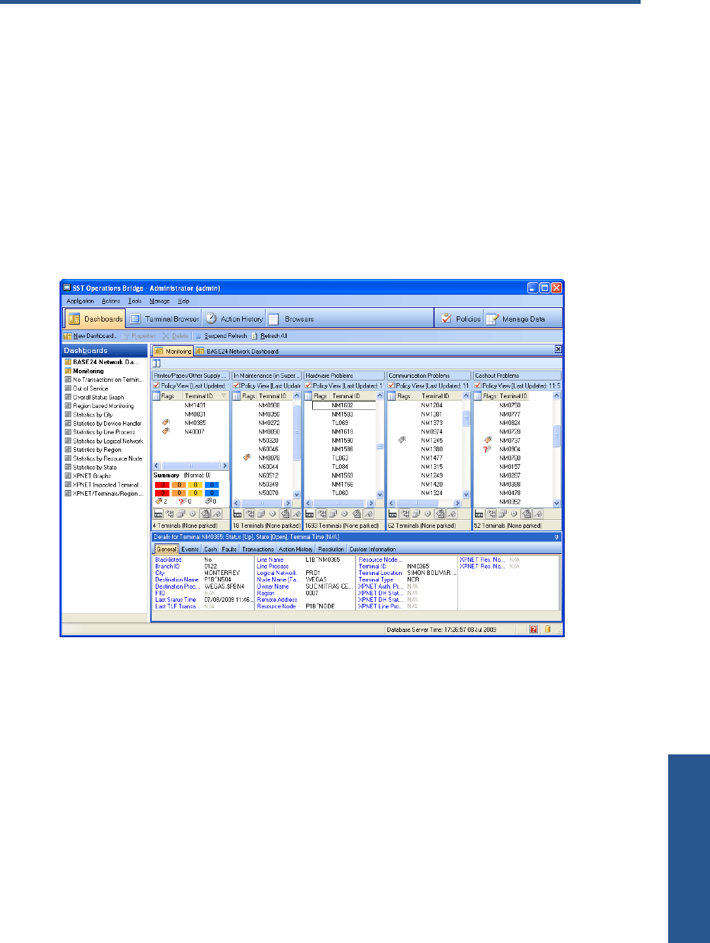This screenshot has width=710, height=943.
Task: Switch to Faults tab in terminal details
Action: click(229, 549)
